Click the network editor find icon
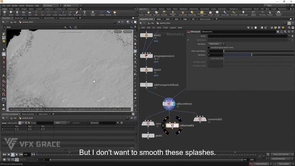Screen dimensions: 295x166 point(289,28)
